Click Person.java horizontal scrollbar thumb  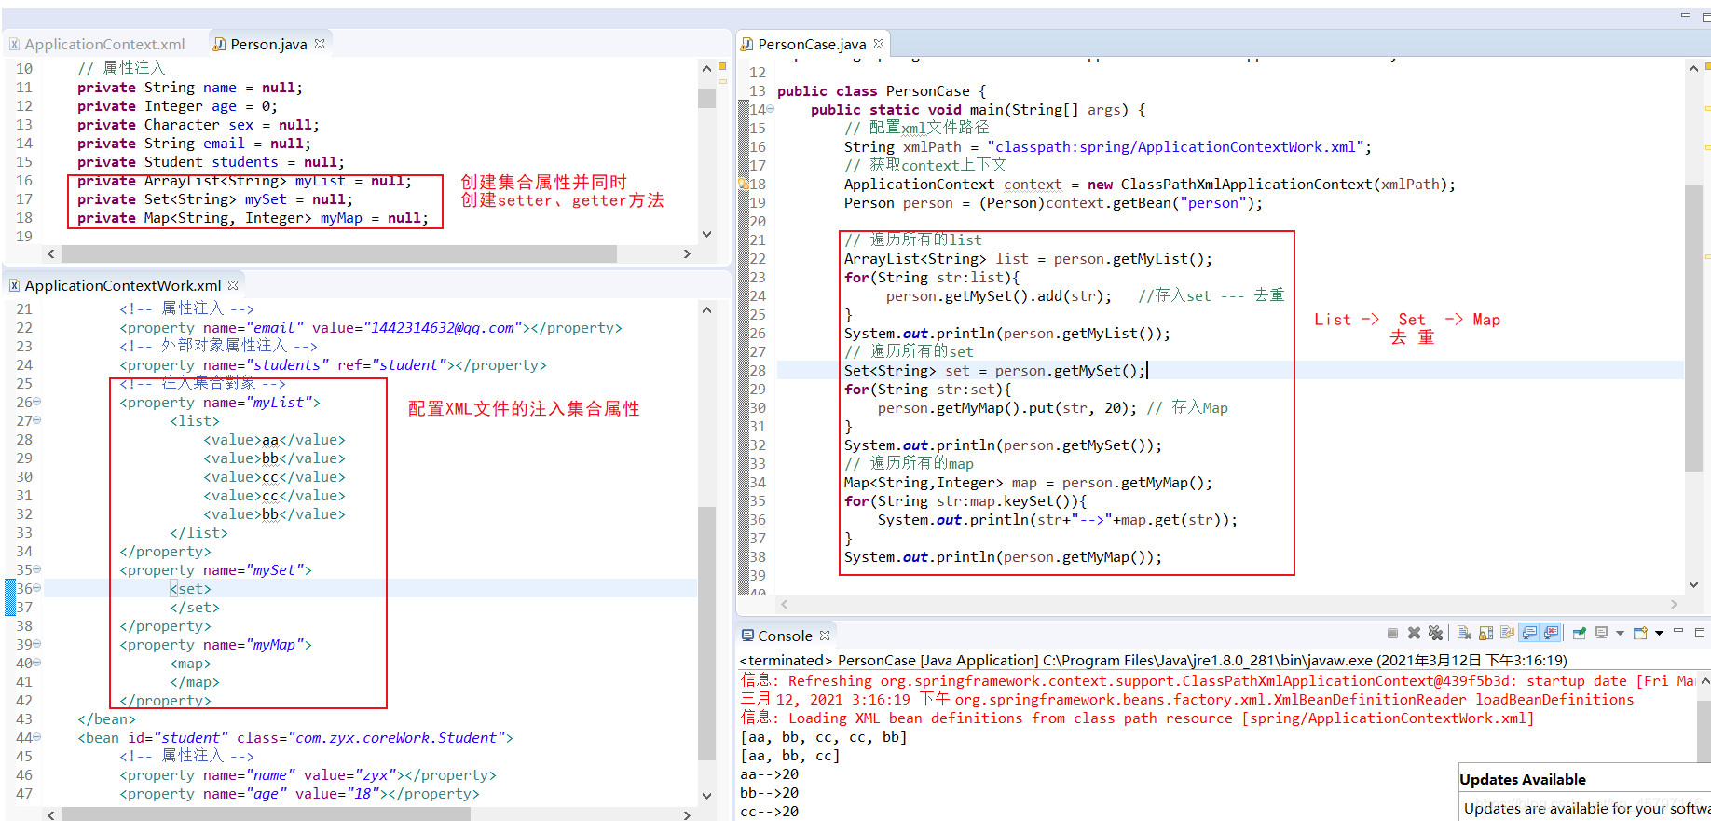pyautogui.click(x=338, y=253)
